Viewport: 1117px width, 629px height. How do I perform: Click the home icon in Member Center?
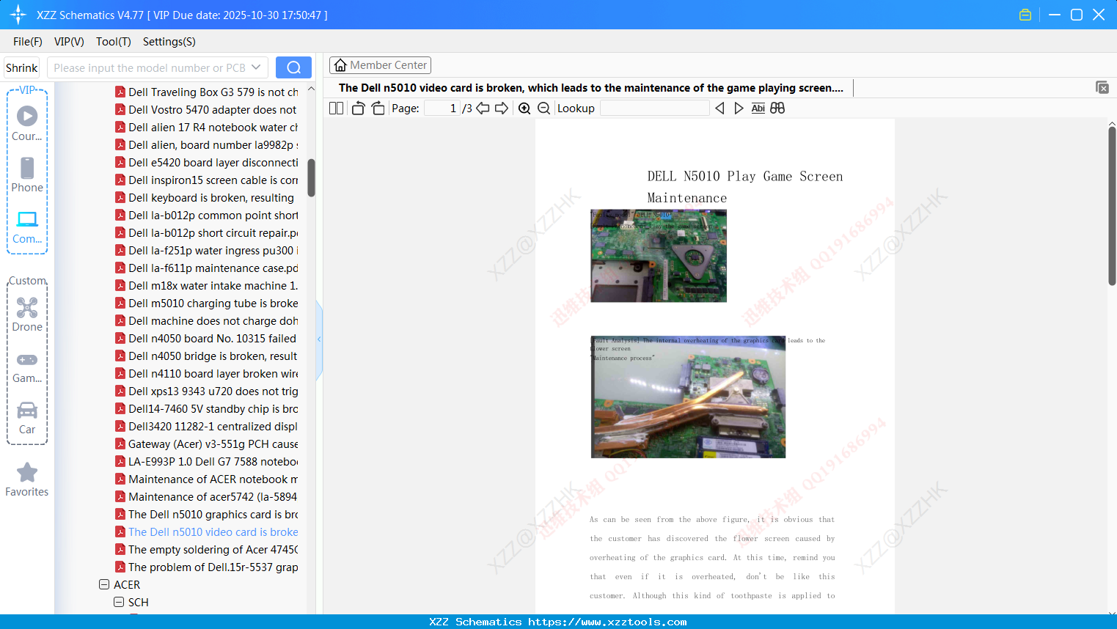340,65
